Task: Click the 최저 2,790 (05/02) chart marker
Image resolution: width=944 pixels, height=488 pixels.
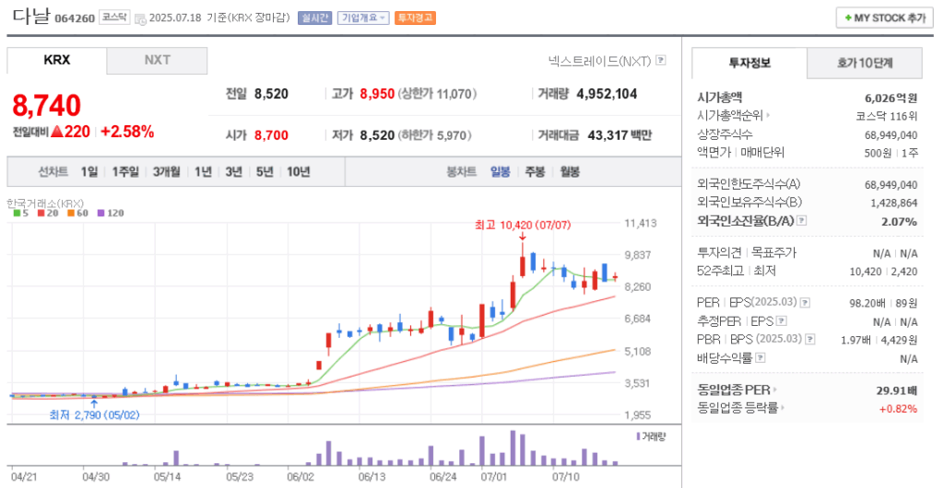Action: pyautogui.click(x=94, y=414)
